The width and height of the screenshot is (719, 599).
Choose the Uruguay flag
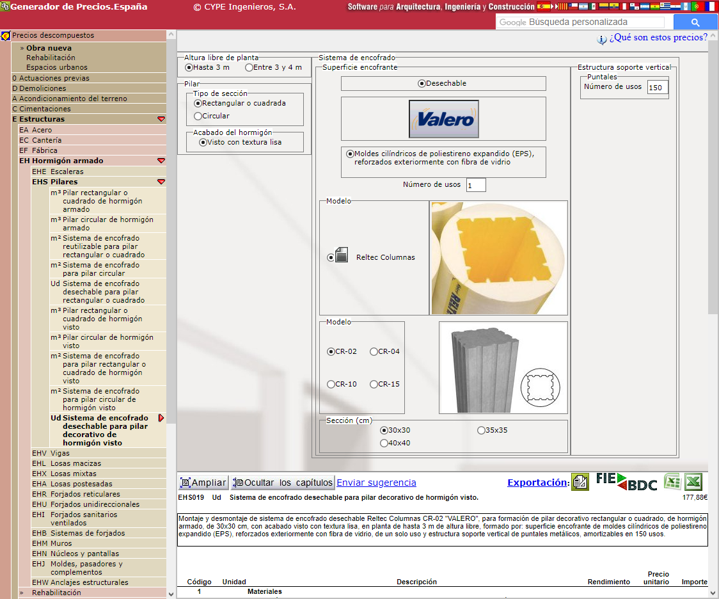click(x=665, y=6)
